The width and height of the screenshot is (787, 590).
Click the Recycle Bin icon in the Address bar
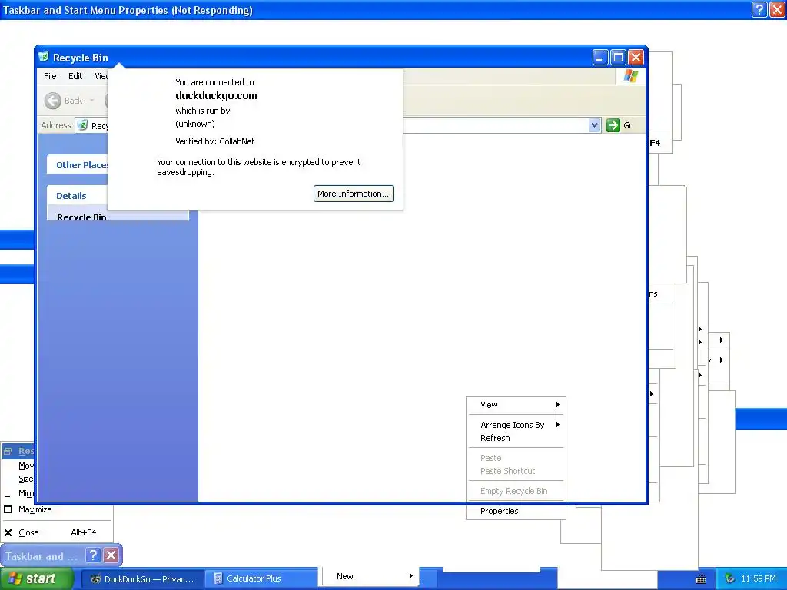(x=83, y=125)
